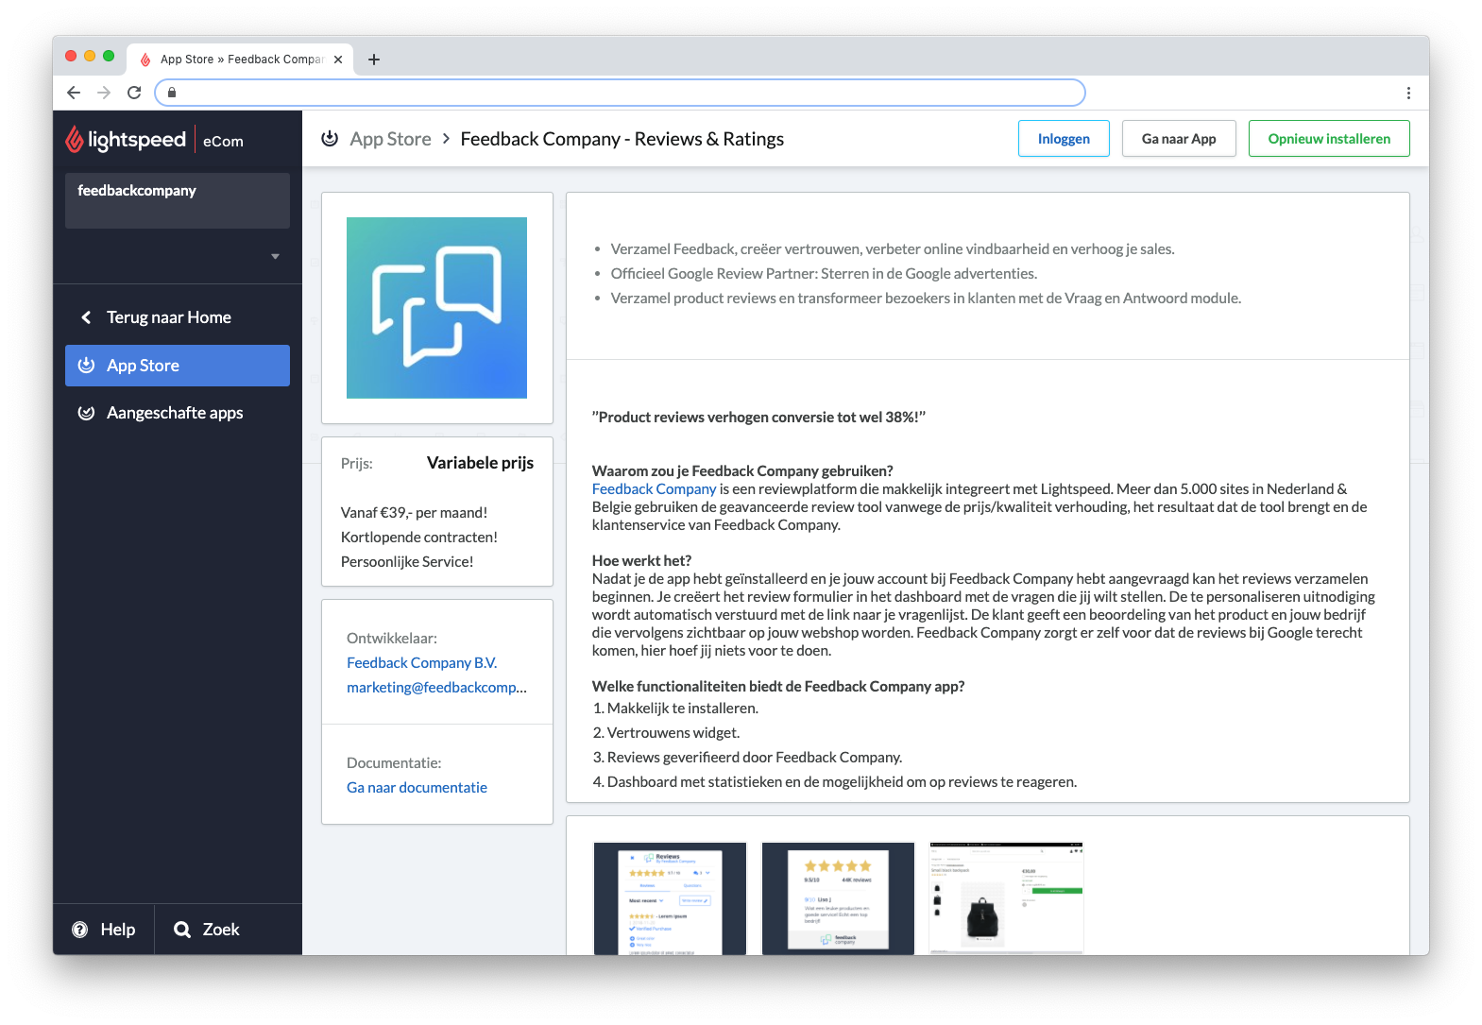Open a new browser tab
Viewport: 1482px width, 1025px height.
[x=374, y=60]
